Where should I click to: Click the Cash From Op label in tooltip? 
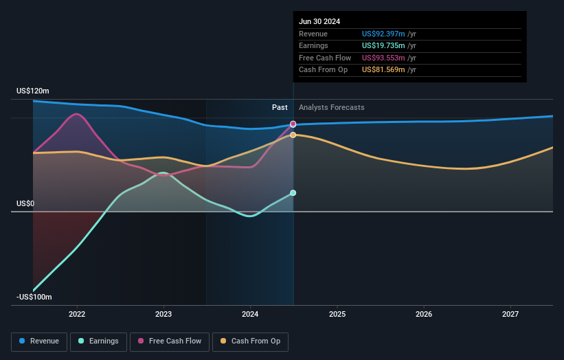click(323, 70)
